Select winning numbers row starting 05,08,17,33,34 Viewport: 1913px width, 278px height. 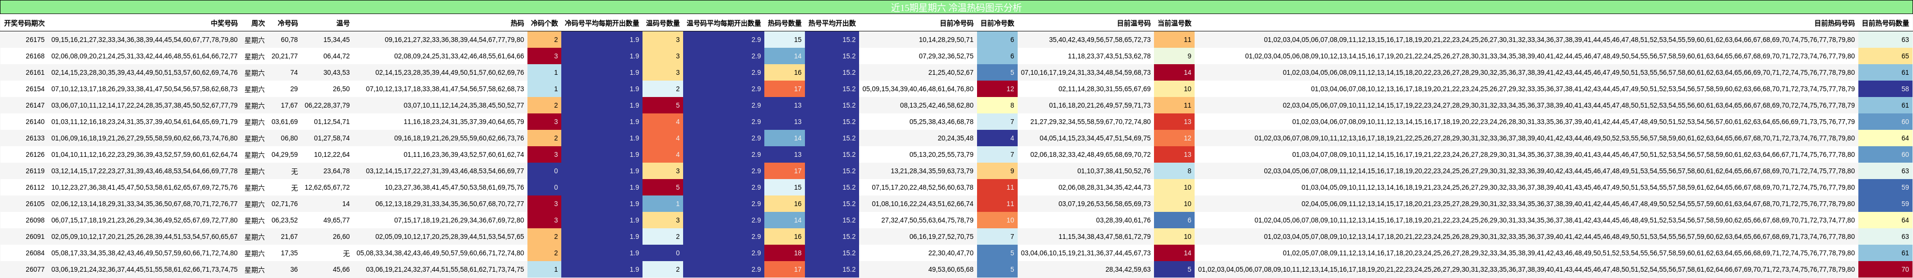click(144, 253)
